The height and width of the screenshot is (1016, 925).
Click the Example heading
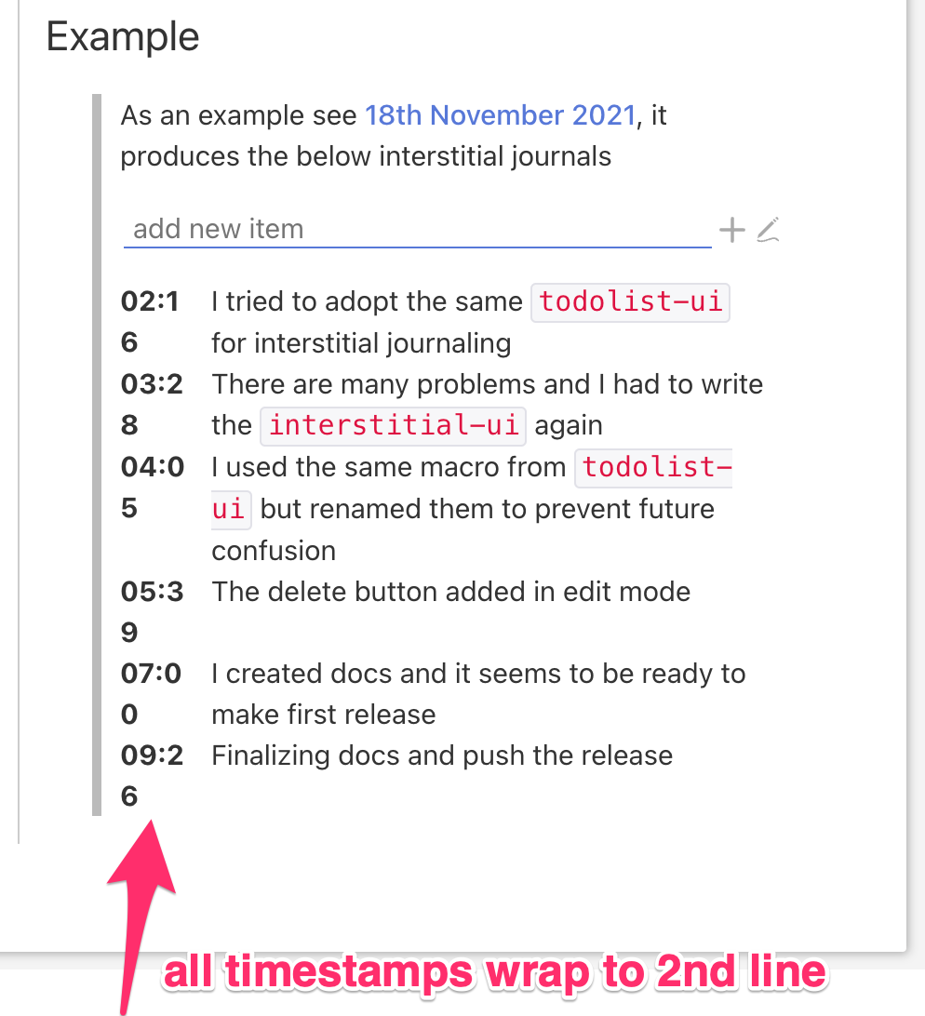[x=122, y=35]
